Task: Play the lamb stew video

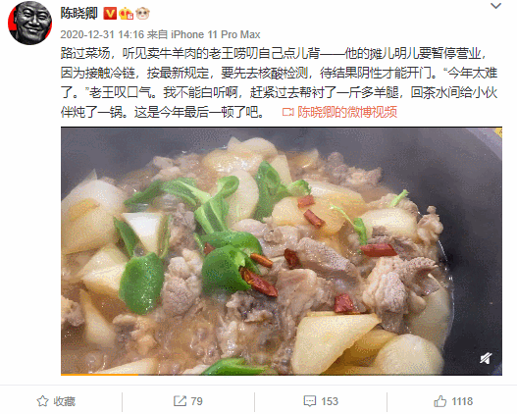Action: point(282,250)
